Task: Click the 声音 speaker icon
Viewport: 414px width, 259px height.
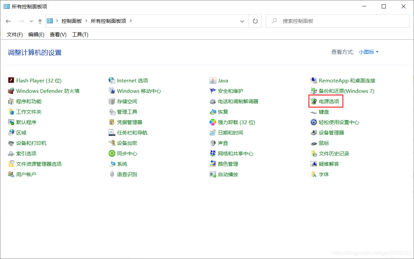Action: pyautogui.click(x=213, y=143)
